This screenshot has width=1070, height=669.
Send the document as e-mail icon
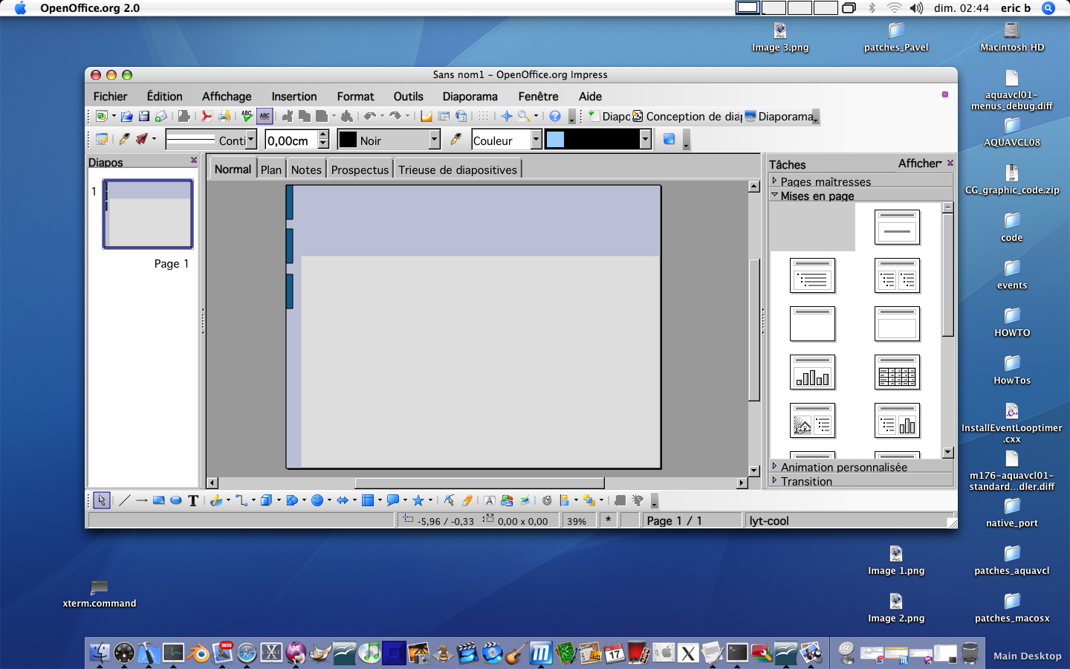(x=160, y=116)
